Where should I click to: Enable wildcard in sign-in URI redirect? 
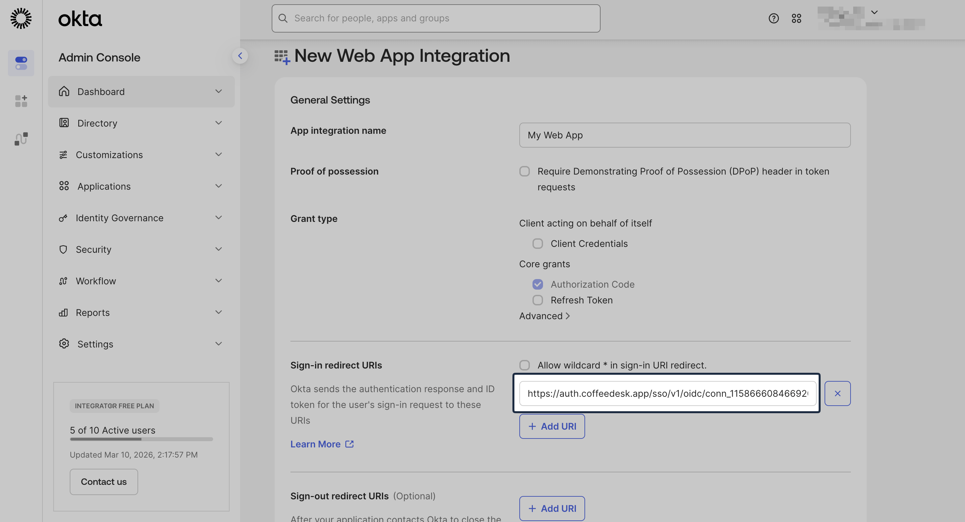[x=525, y=365]
